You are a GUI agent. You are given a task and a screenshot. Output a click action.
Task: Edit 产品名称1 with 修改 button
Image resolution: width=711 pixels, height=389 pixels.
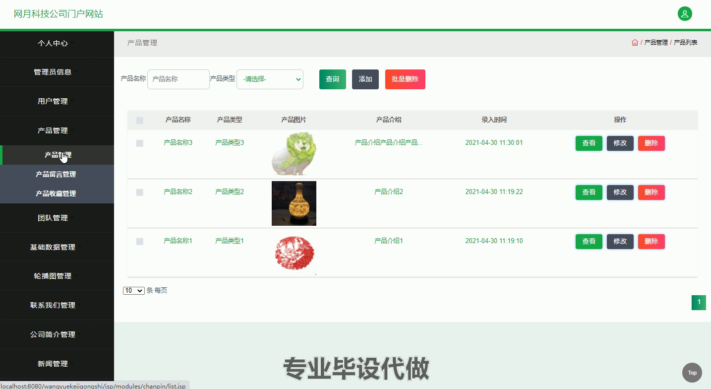click(x=620, y=242)
